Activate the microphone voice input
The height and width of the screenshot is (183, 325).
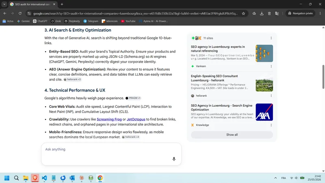[174, 159]
